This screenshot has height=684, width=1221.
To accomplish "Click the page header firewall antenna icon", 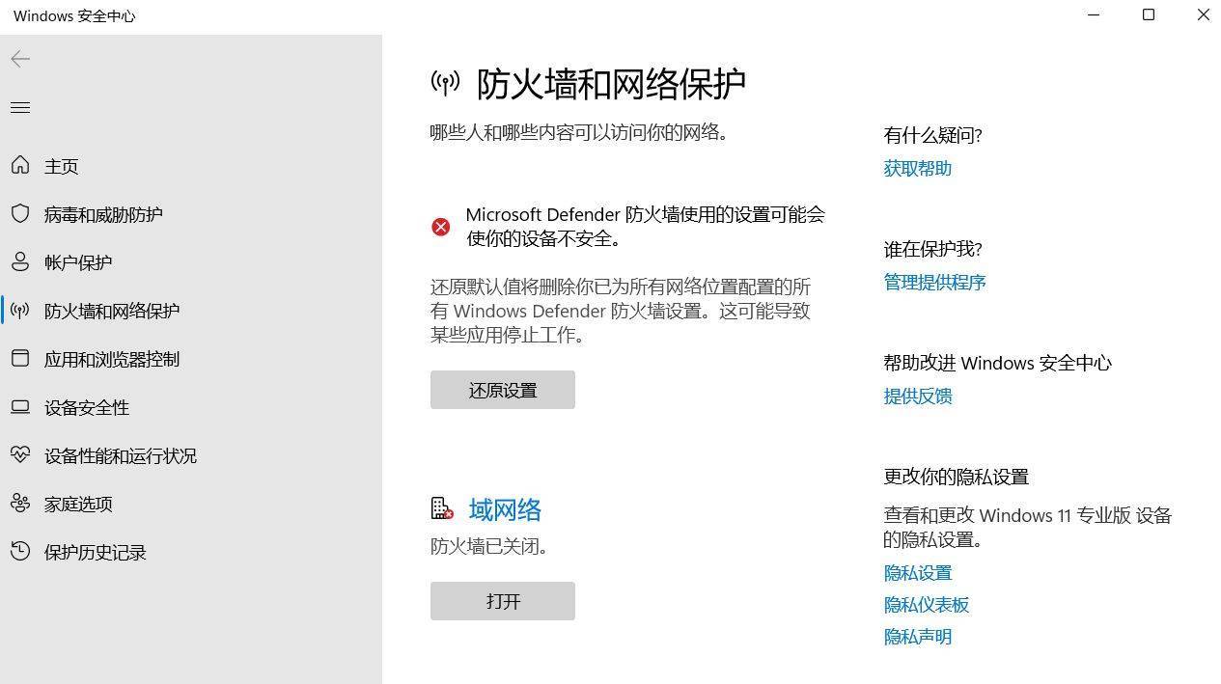I will 445,83.
